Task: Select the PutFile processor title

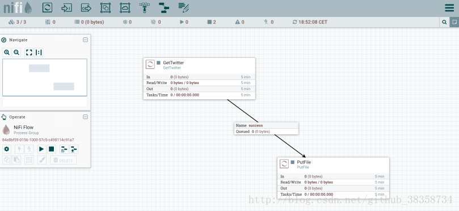Action: pos(304,162)
